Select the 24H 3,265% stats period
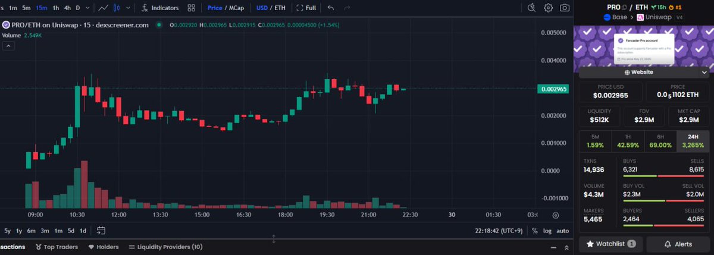Screen dimensions: 714x255 point(693,141)
